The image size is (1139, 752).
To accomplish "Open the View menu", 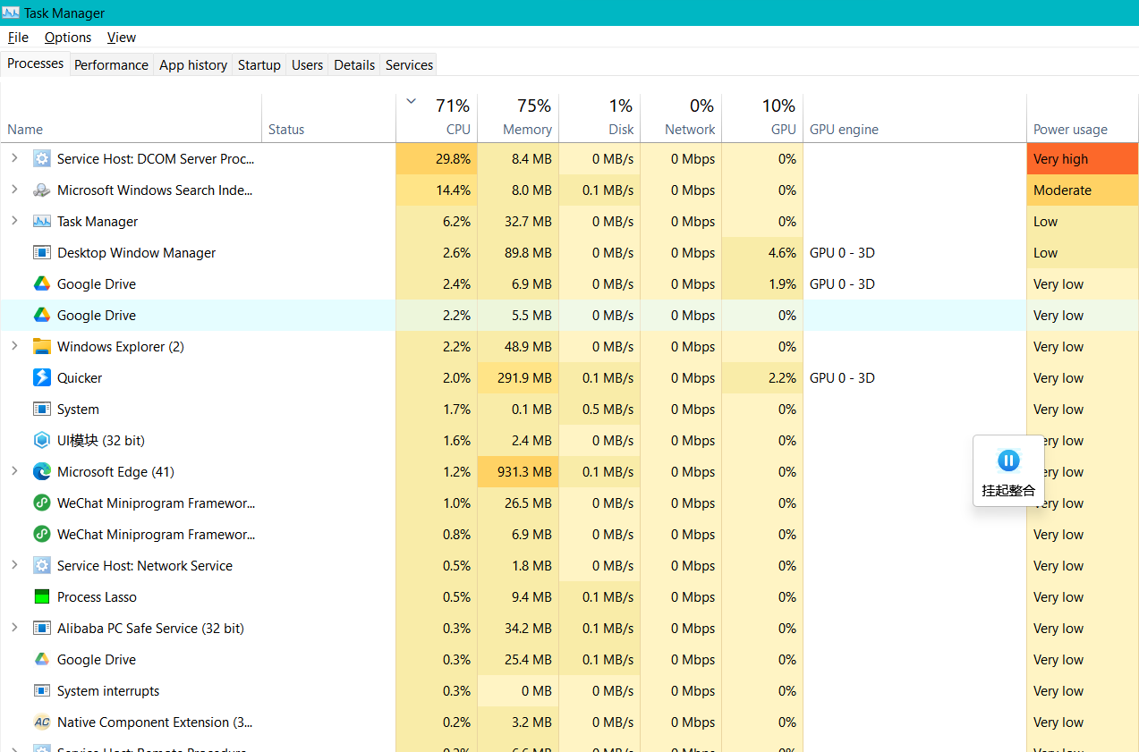I will click(122, 38).
